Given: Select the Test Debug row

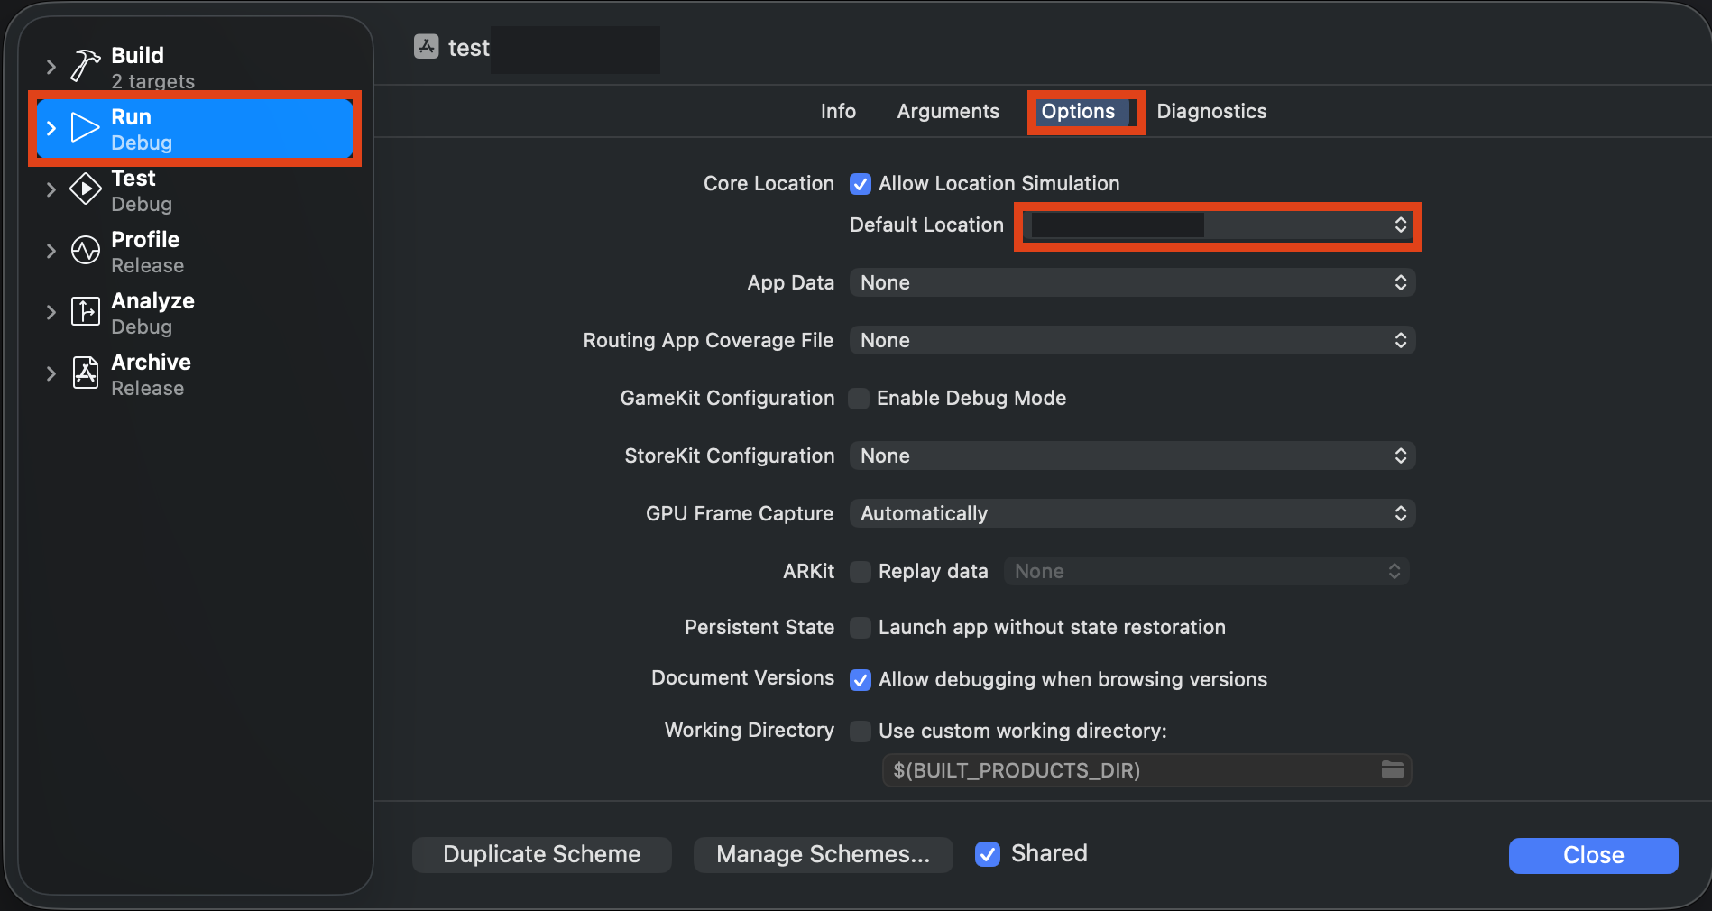Looking at the screenshot, I should [195, 189].
